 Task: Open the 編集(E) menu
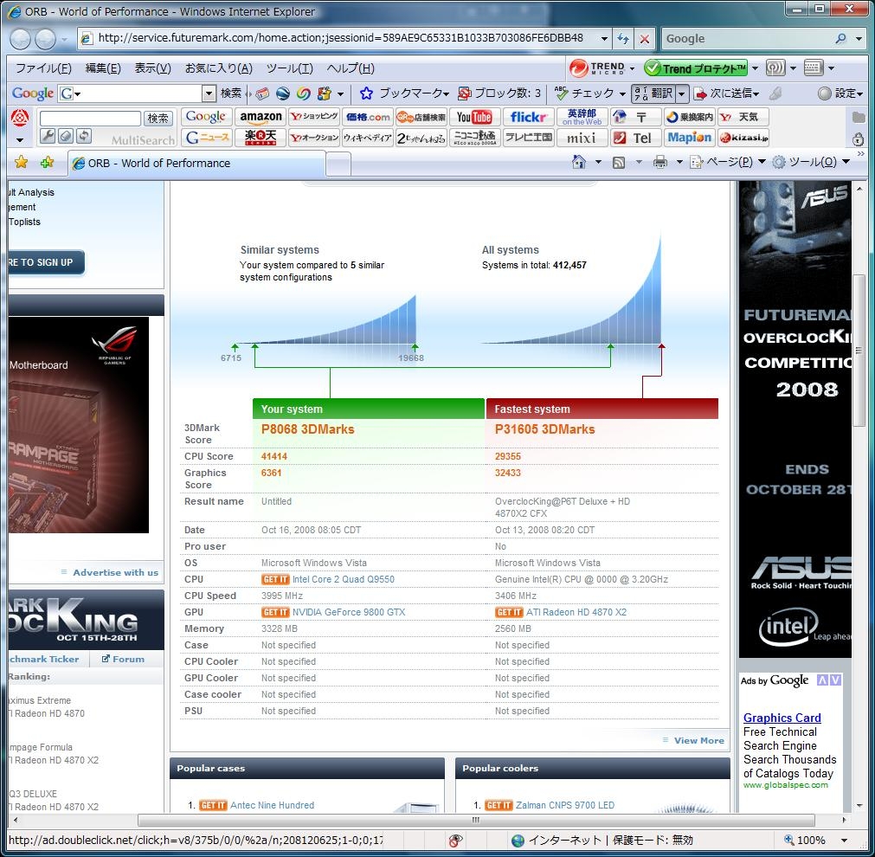[103, 68]
